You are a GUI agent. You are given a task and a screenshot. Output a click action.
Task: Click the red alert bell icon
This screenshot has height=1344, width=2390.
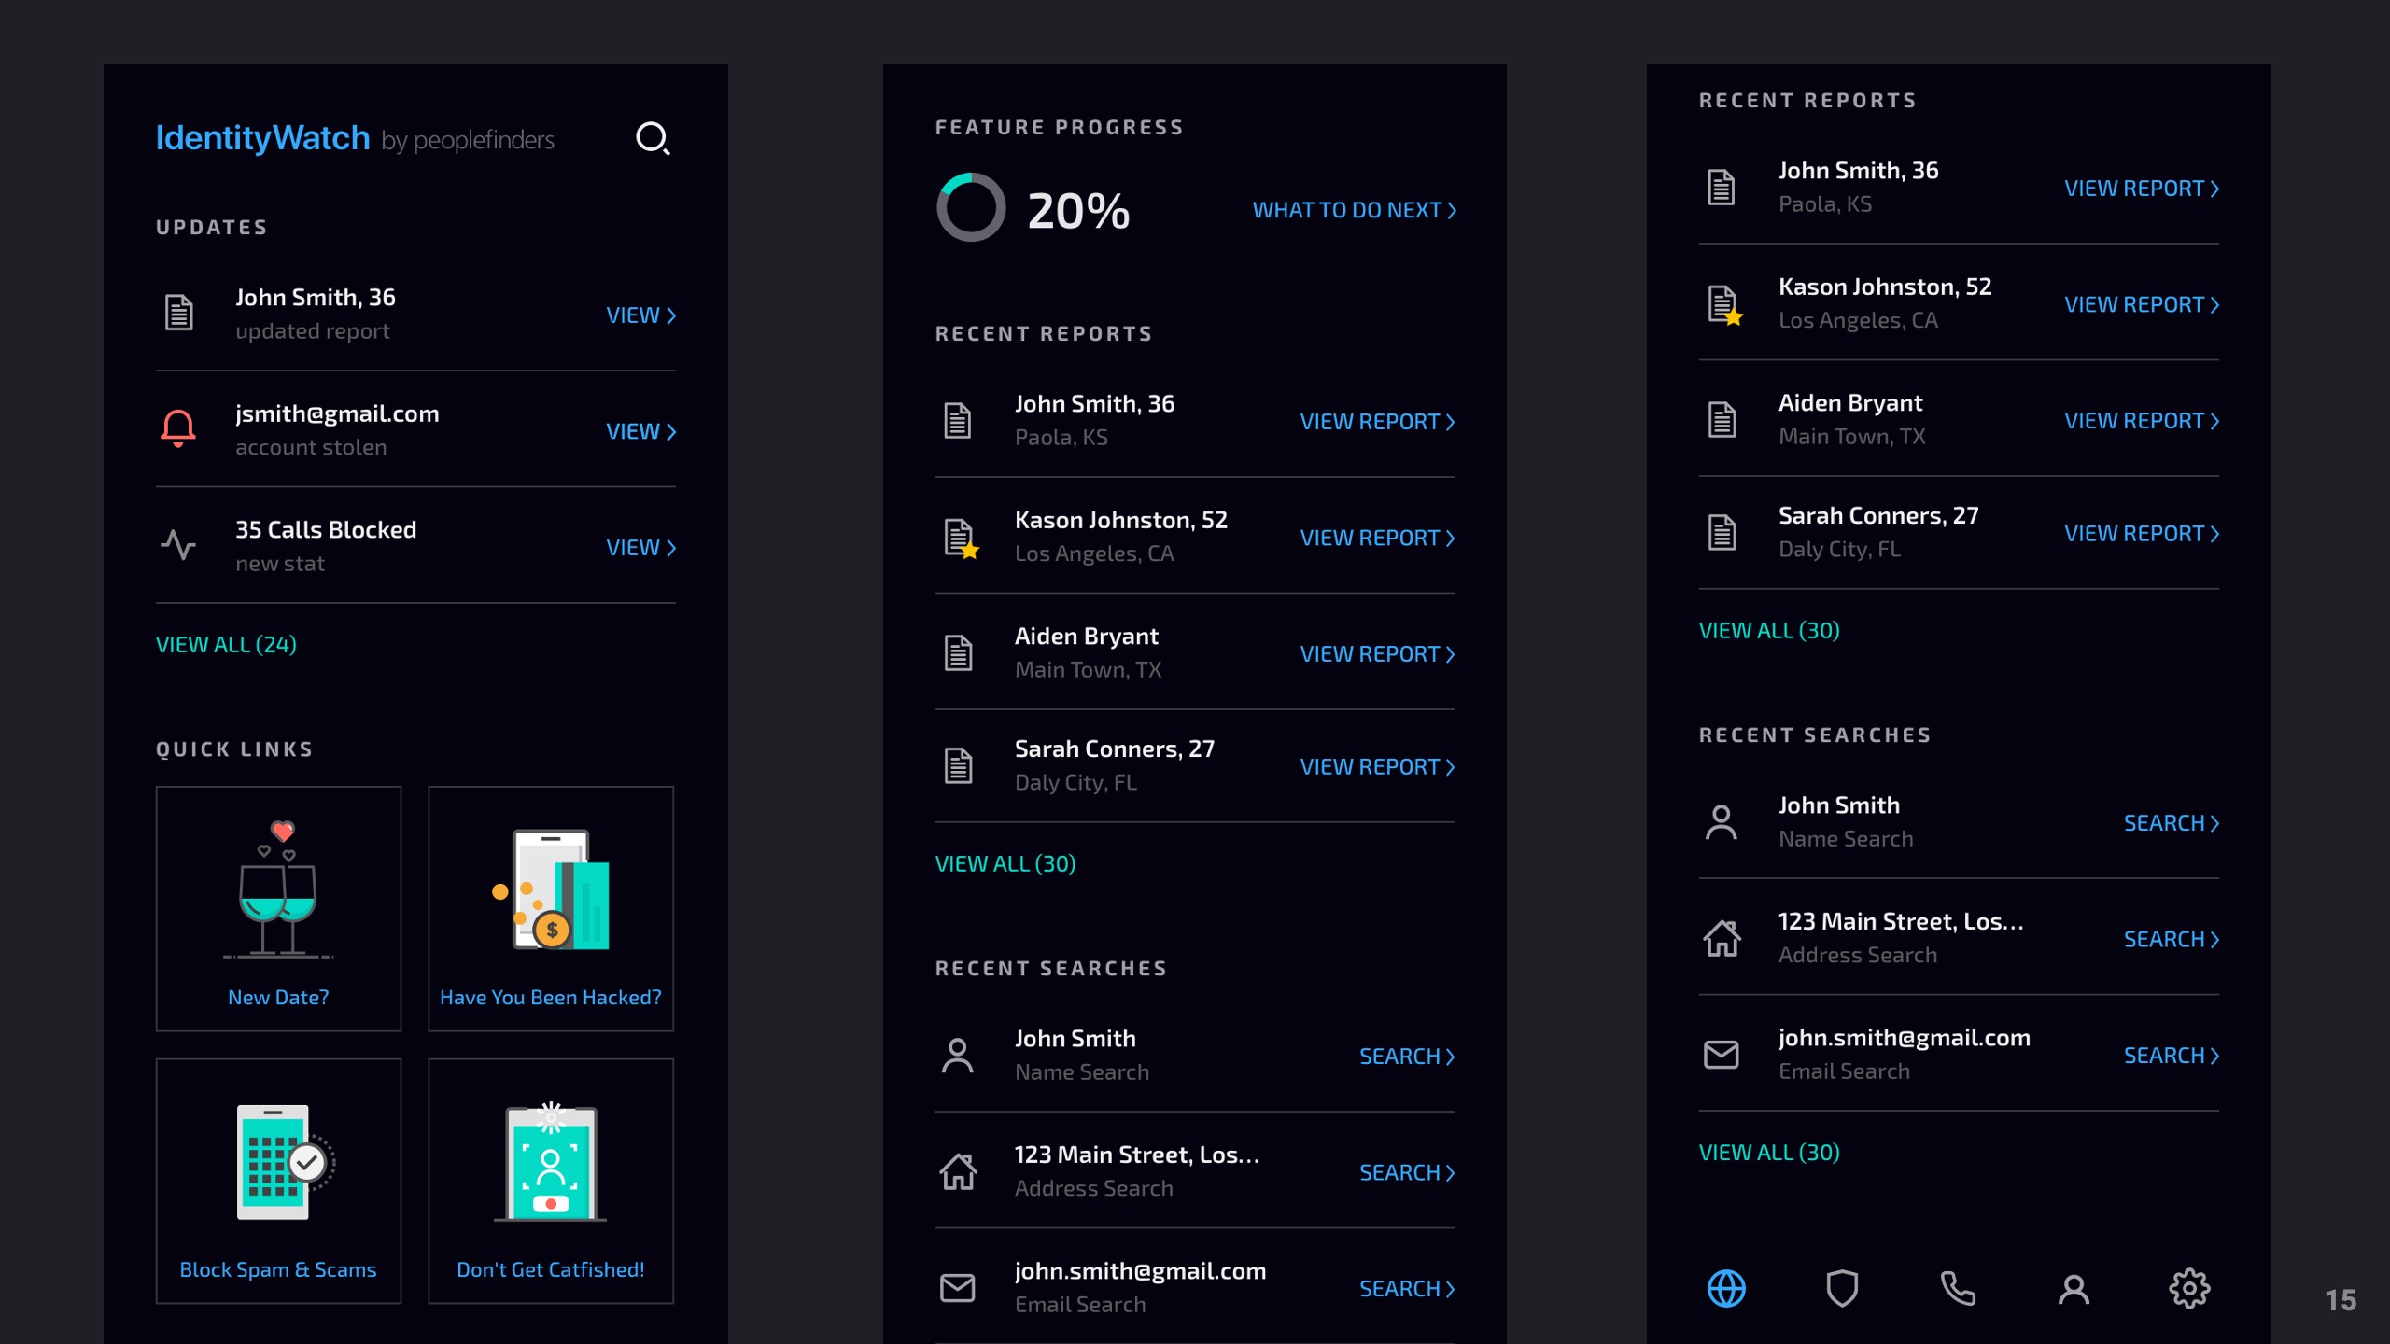[x=177, y=429]
